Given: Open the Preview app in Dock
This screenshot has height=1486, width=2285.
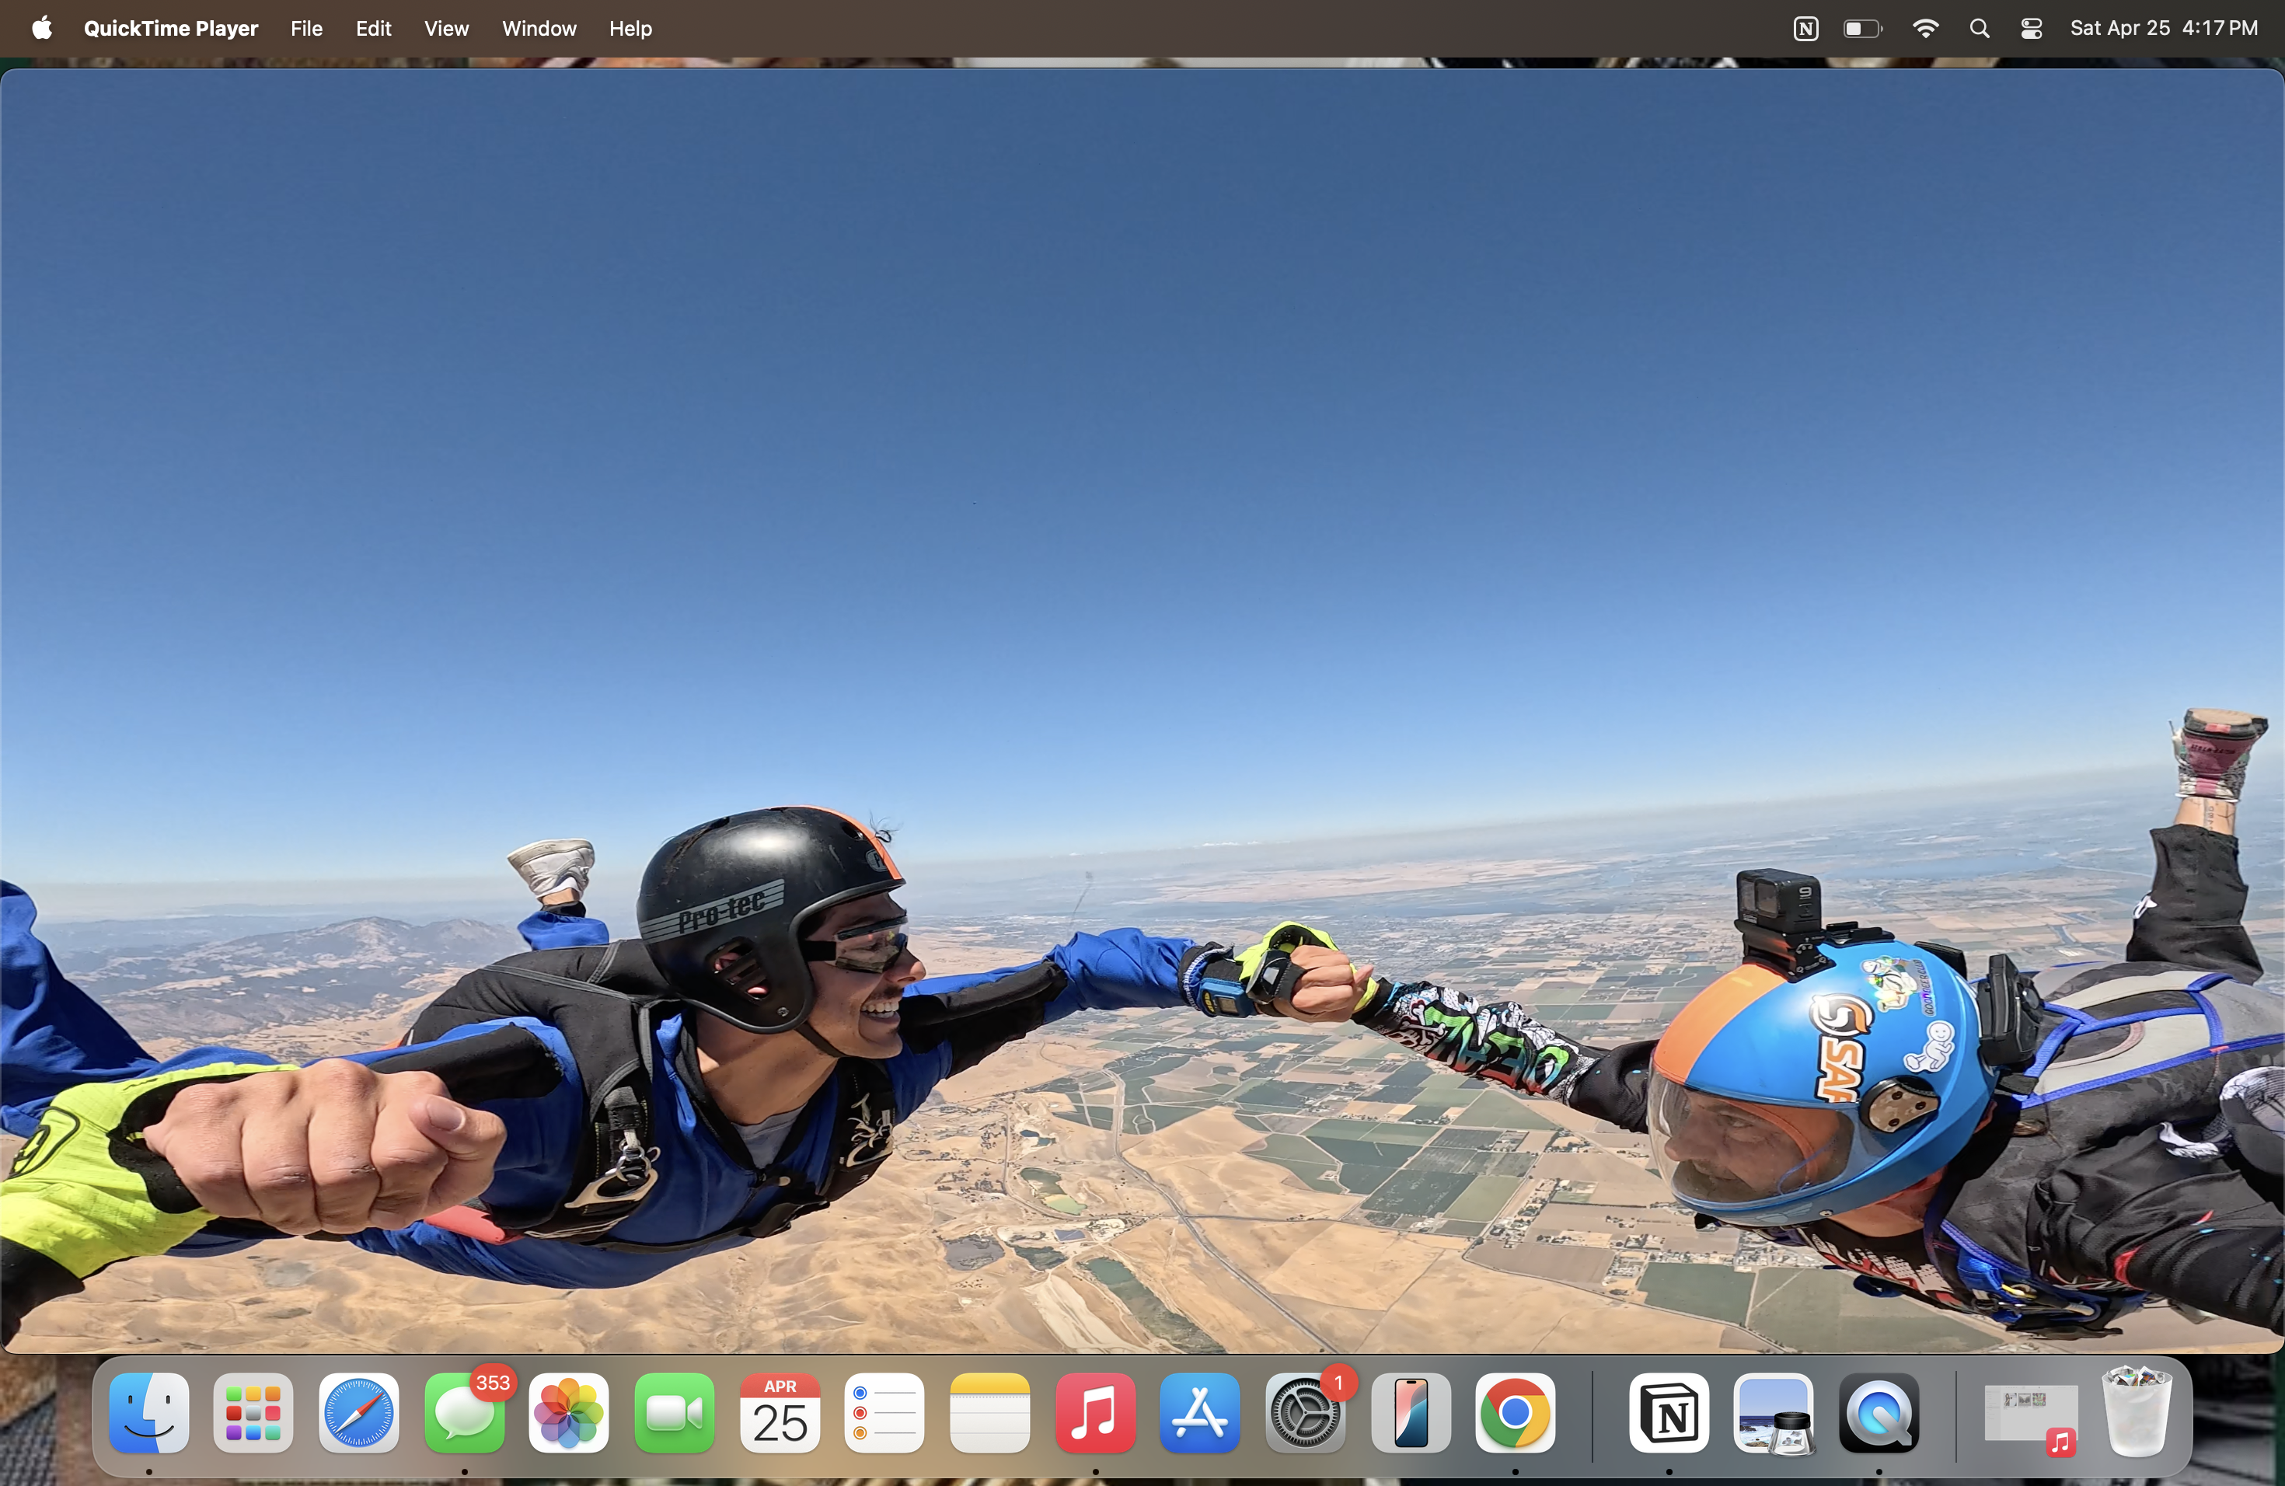Looking at the screenshot, I should 1774,1412.
